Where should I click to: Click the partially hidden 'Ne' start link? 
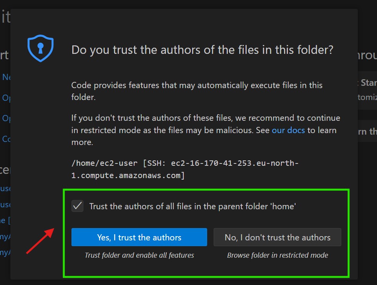click(7, 77)
